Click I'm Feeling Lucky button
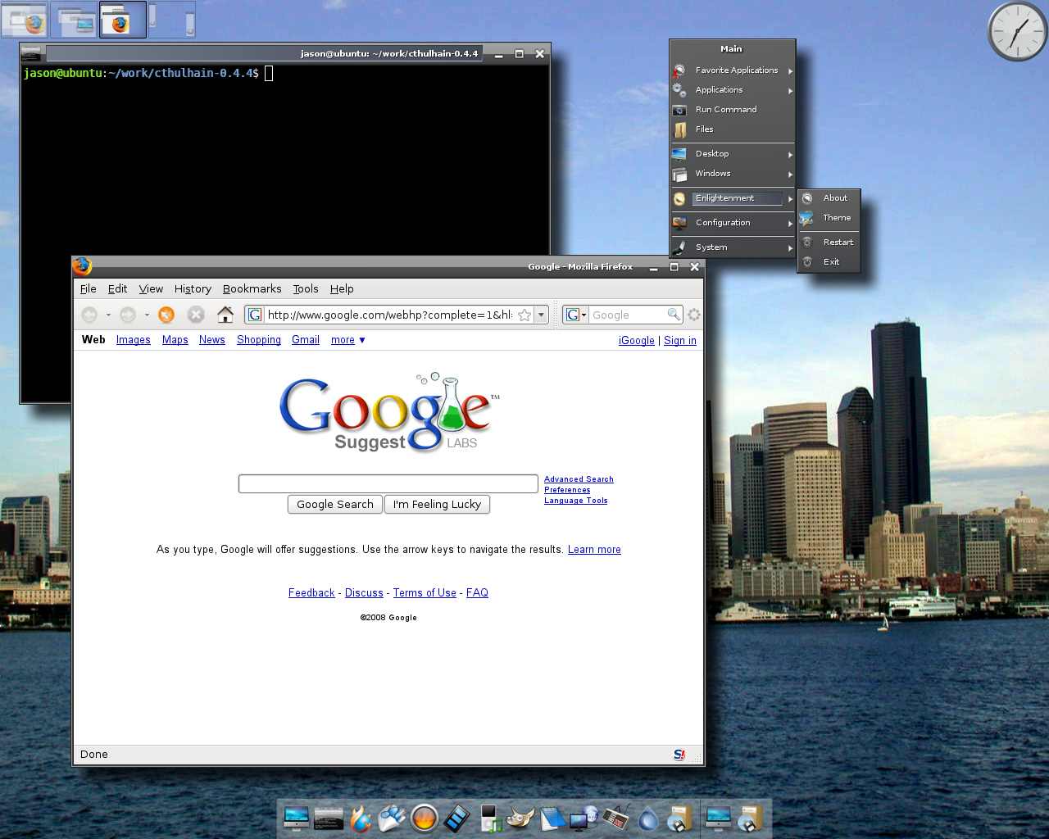This screenshot has height=839, width=1049. click(437, 505)
